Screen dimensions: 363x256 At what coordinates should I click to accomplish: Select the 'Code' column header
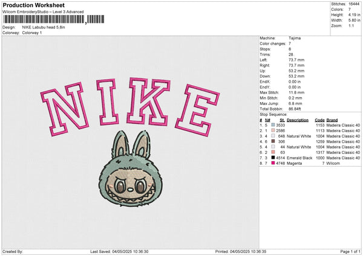(x=319, y=120)
